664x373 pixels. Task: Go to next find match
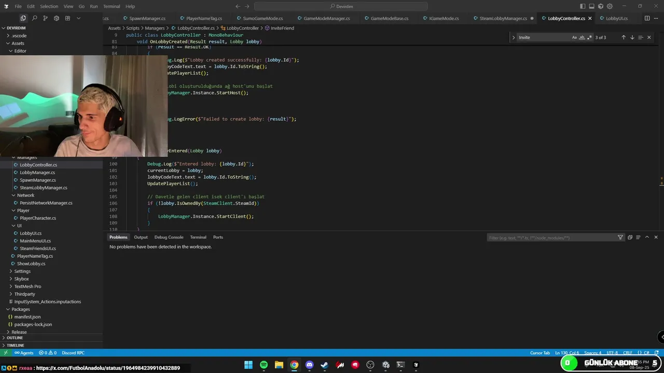point(632,37)
